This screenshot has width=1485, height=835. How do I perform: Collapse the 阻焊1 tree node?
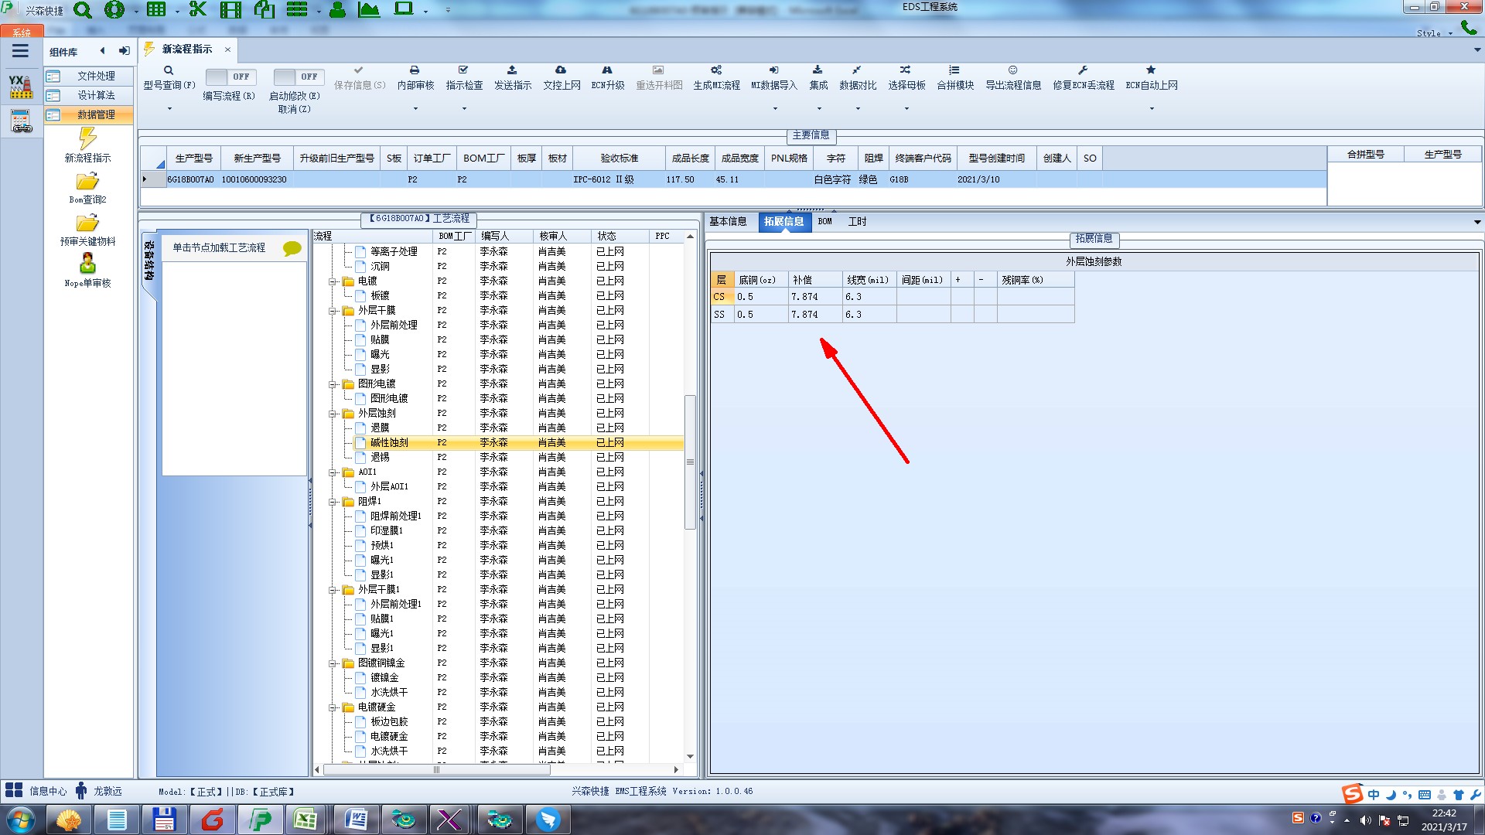333,502
